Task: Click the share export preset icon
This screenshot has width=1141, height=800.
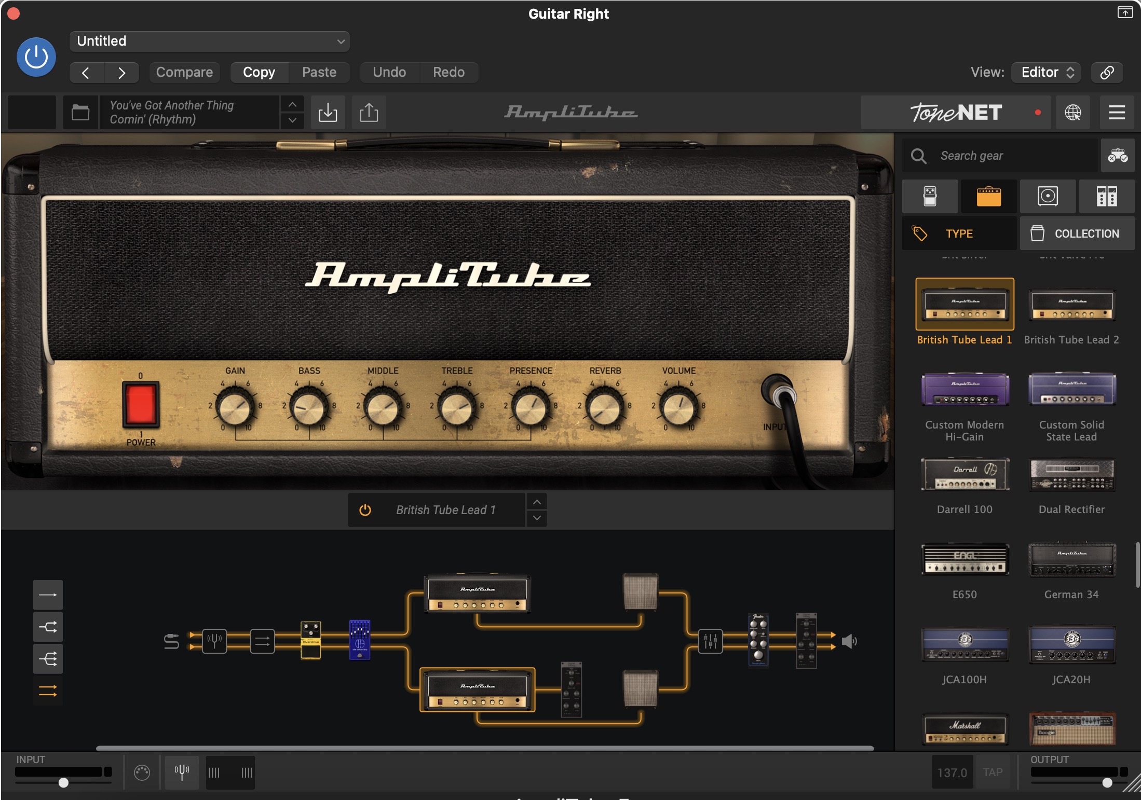Action: point(369,112)
